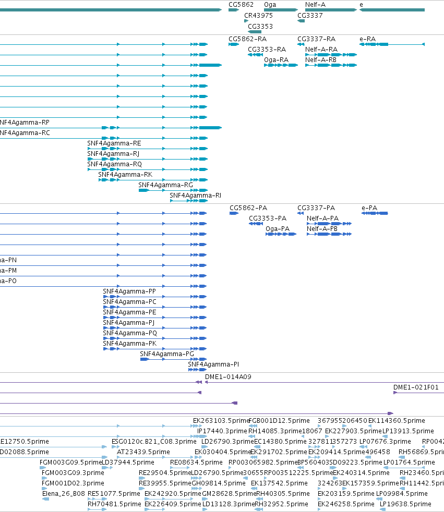Select the SNF4Agamma-PQ protein label
This screenshot has width=444, height=512.
coord(130,333)
